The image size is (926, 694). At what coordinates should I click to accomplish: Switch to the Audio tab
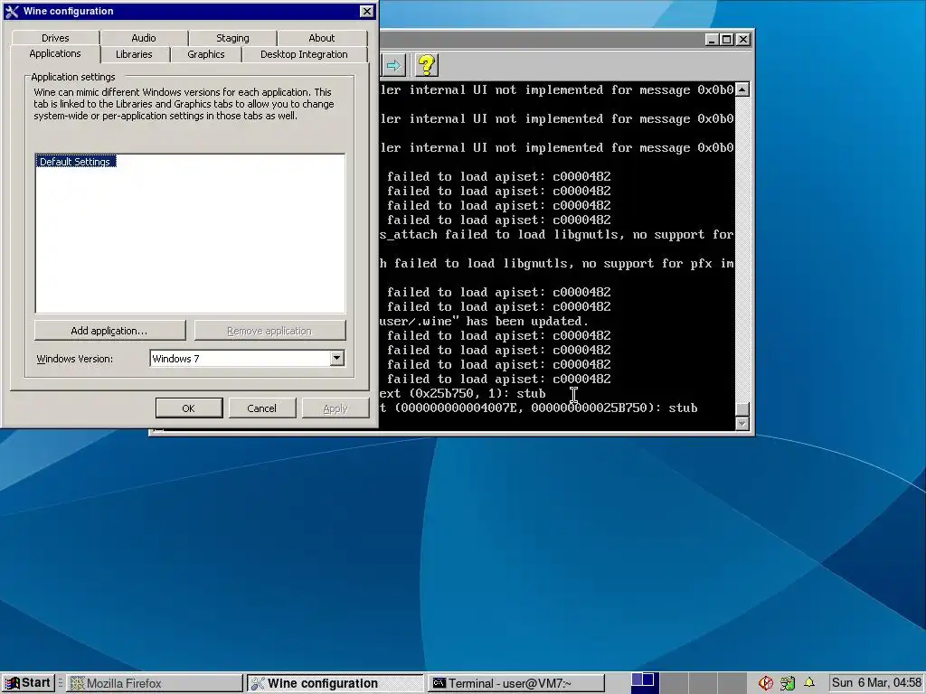click(144, 38)
